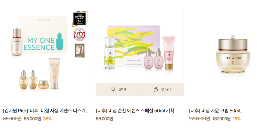Image resolution: width=257 pixels, height=135 pixels.
Task: Click the 187.000원 sale price
Action: pyautogui.click(x=221, y=119)
